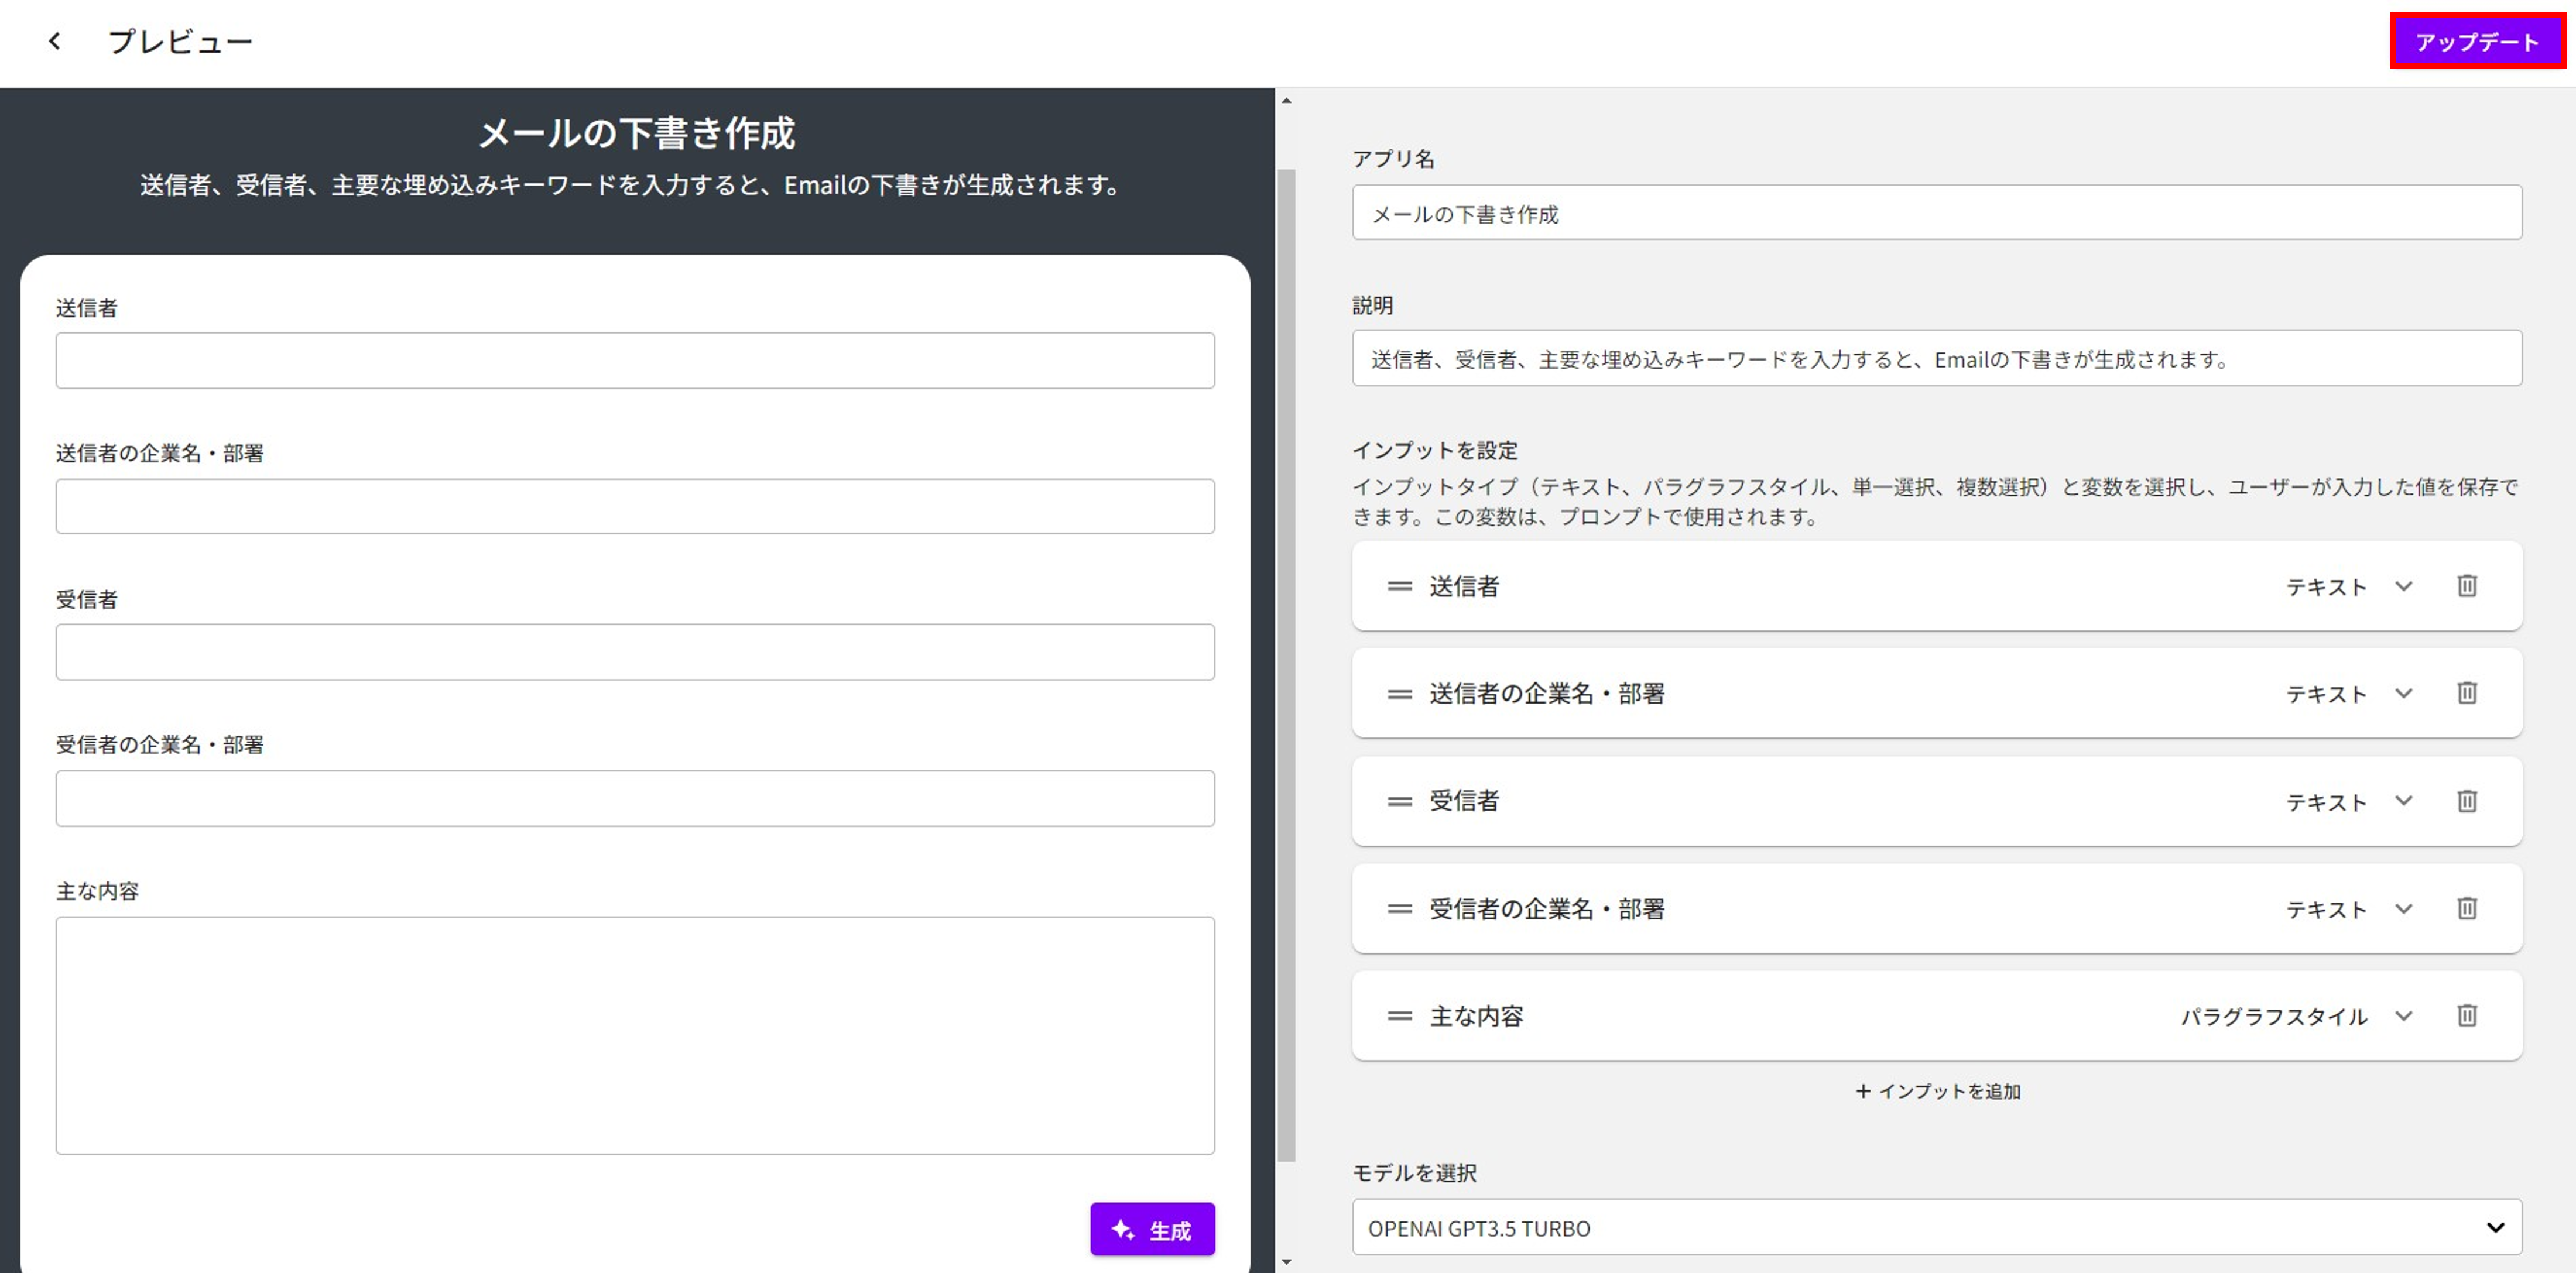
Task: Focus the アプリ名 text field
Action: point(1936,213)
